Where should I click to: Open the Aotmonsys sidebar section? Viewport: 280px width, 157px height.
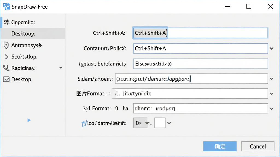(33, 45)
